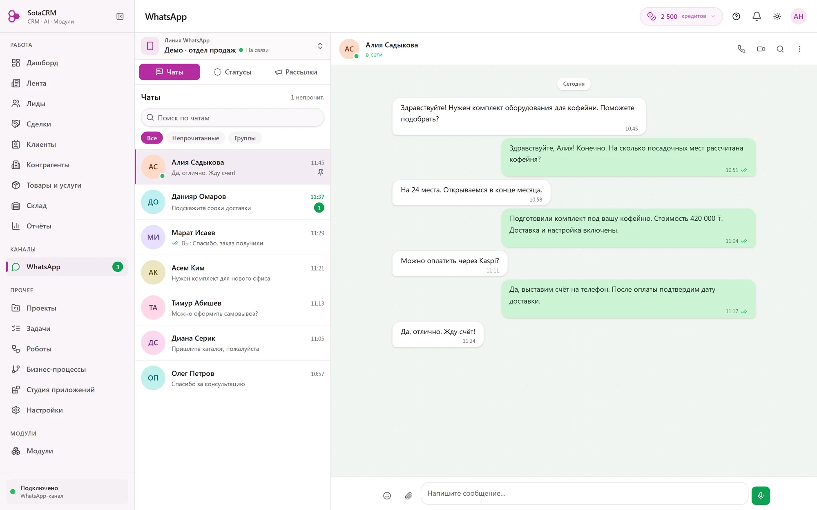The height and width of the screenshot is (510, 817).
Task: Select the Алия Садыкова chat row
Action: coord(232,167)
